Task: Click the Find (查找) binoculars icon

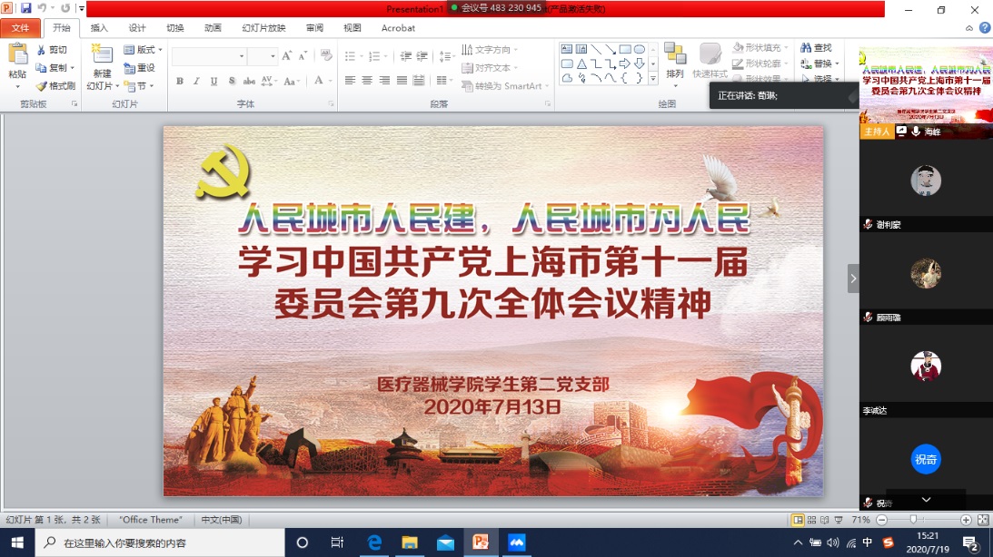Action: [806, 48]
